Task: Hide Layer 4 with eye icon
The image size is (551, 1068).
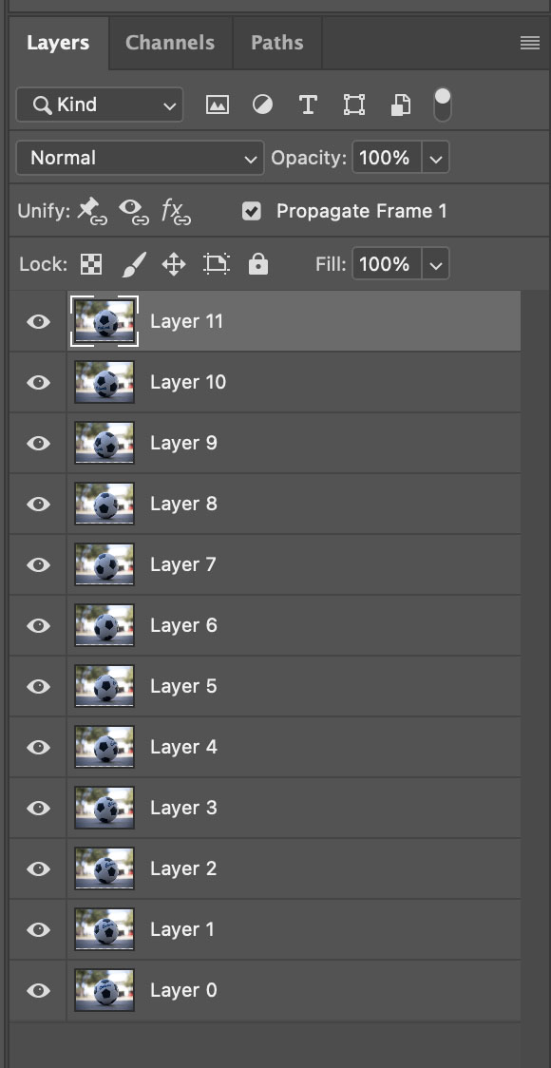Action: click(38, 747)
